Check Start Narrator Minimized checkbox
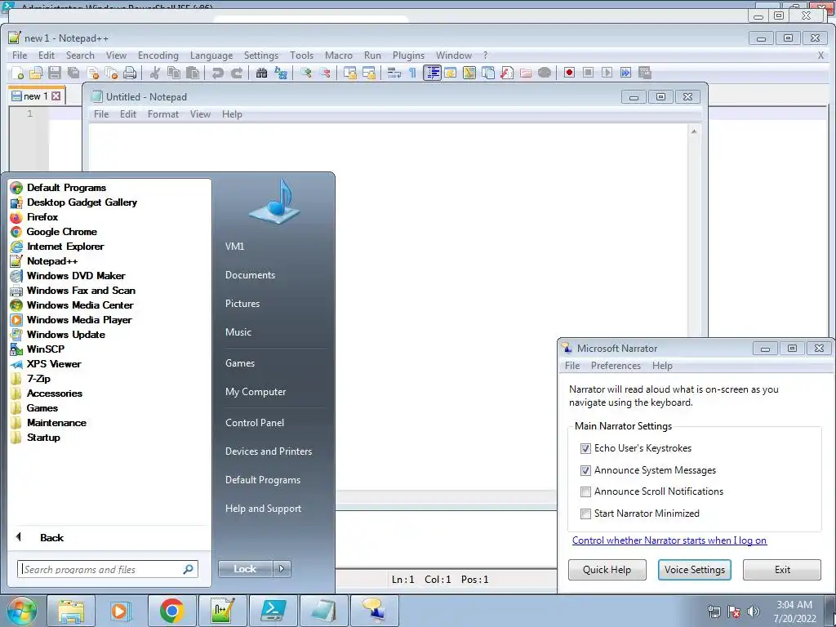836x627 pixels. 585,514
